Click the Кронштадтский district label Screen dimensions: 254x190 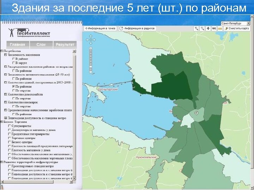pyautogui.click(x=108, y=89)
